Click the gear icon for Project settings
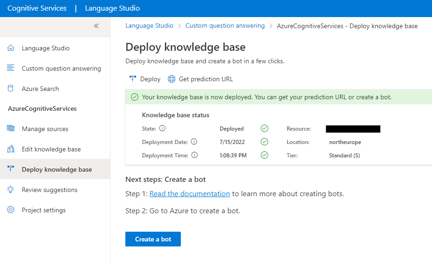The height and width of the screenshot is (264, 432). coord(11,210)
